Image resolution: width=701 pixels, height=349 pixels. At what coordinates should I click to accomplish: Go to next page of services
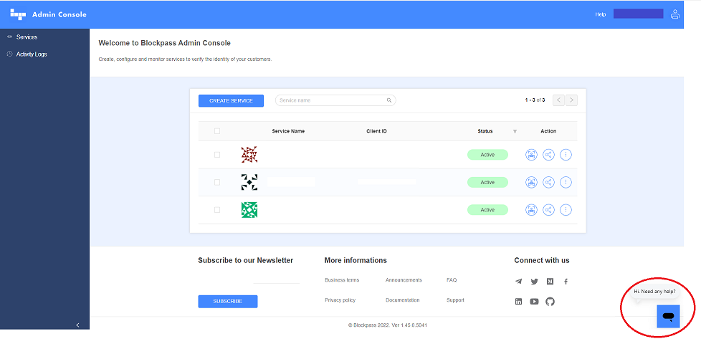571,100
